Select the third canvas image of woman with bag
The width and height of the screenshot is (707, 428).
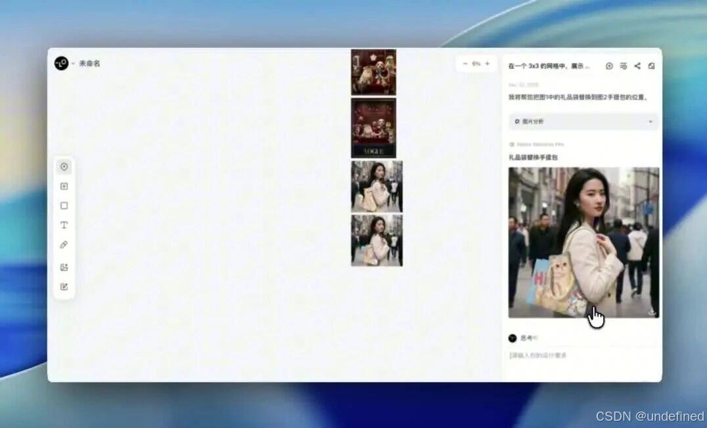376,186
